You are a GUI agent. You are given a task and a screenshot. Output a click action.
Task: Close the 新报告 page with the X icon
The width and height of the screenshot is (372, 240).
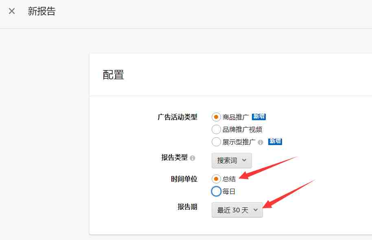[12, 11]
